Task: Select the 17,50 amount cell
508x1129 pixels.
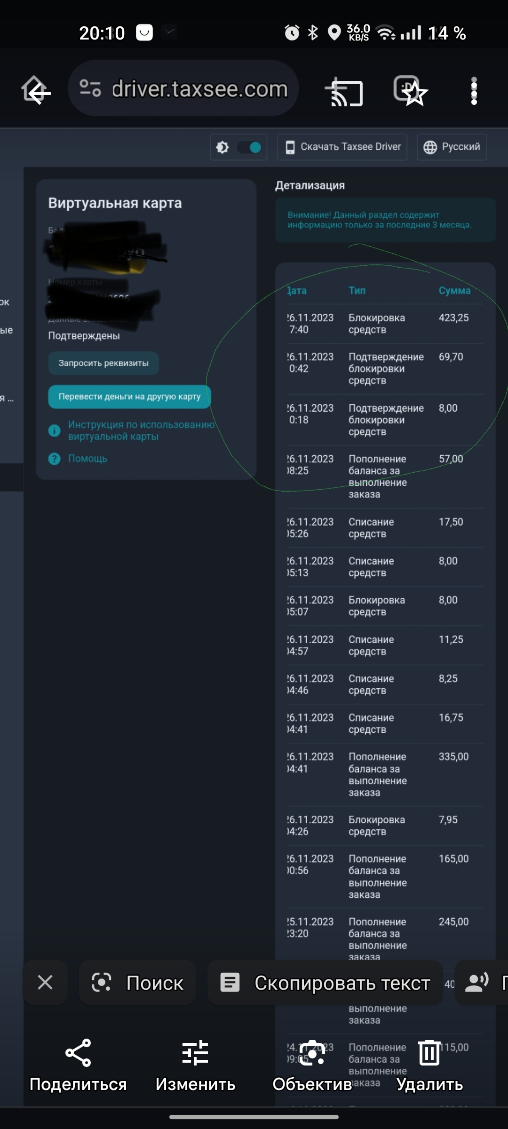Action: pyautogui.click(x=451, y=522)
